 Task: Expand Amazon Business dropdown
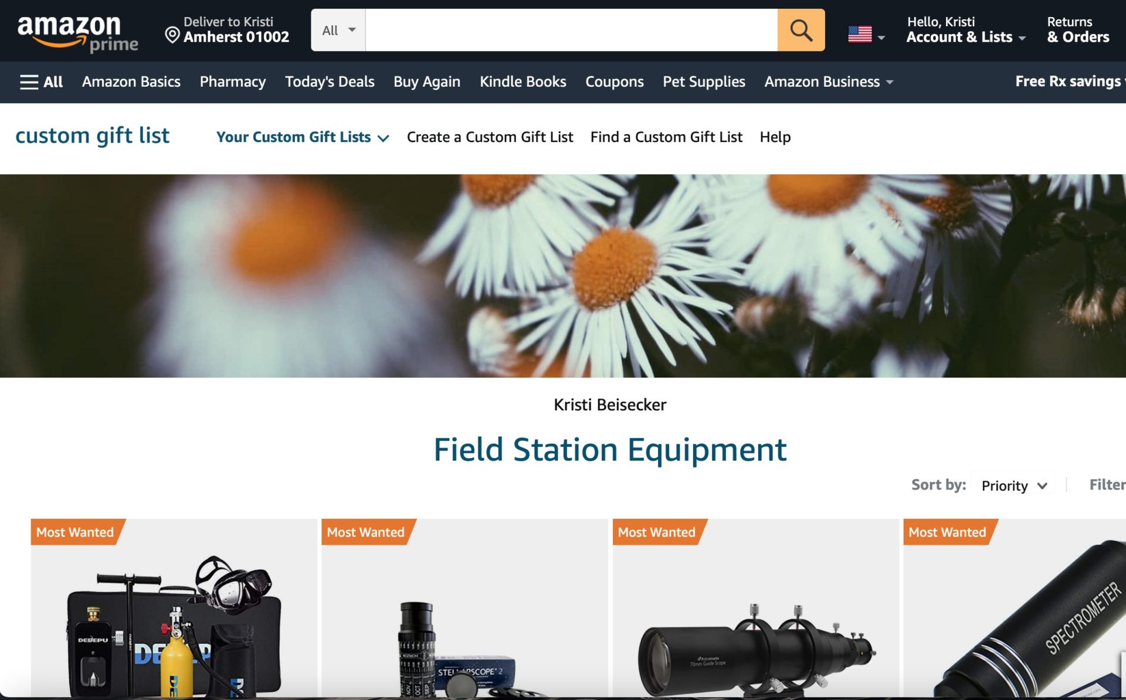[828, 81]
